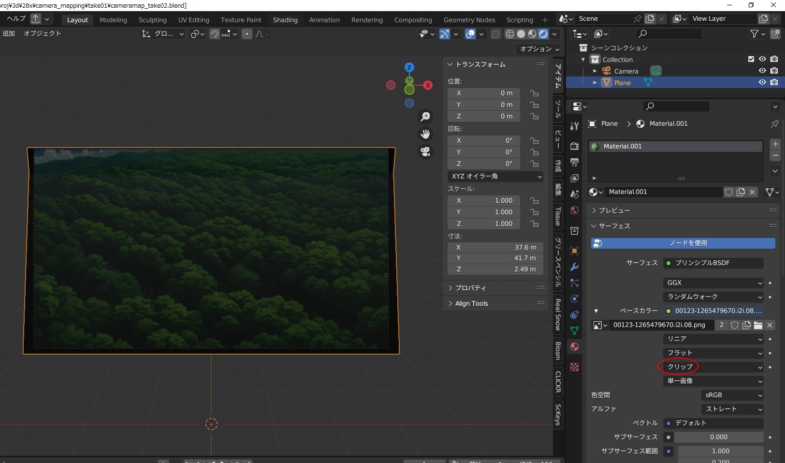Uncheck the Collection exclude checkbox
The width and height of the screenshot is (785, 463).
(x=751, y=60)
